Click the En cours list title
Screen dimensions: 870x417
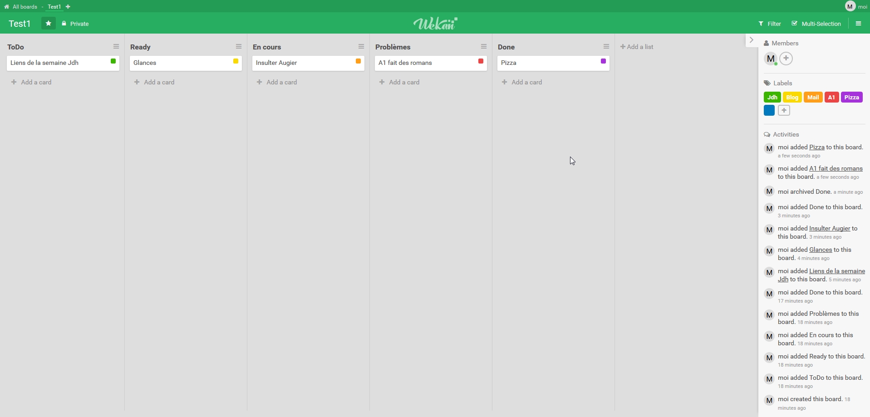click(x=267, y=47)
